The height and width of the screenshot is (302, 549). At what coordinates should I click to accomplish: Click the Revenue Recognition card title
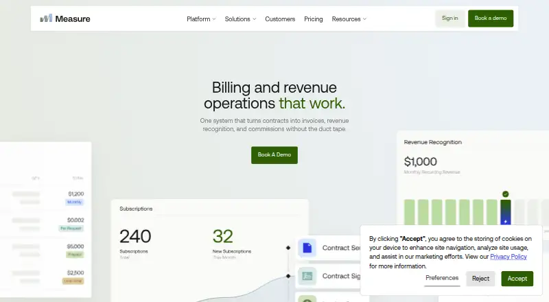point(433,142)
